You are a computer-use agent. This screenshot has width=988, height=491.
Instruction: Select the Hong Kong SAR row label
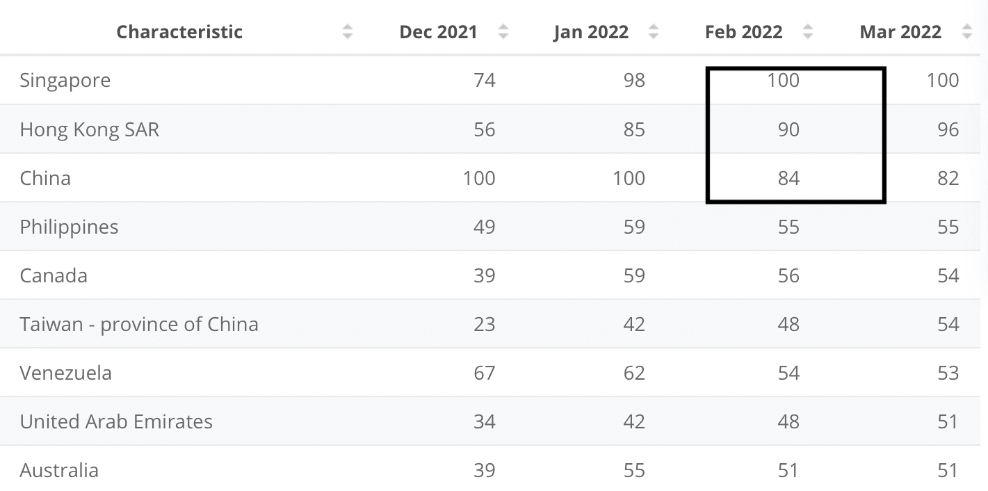(90, 129)
